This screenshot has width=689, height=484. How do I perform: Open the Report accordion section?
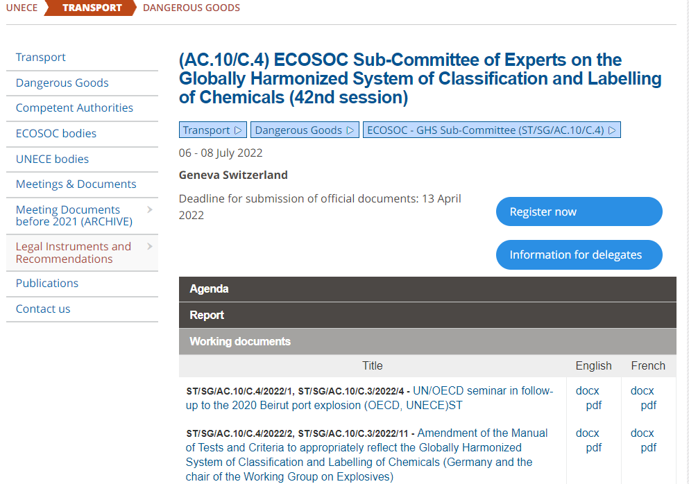pos(427,315)
